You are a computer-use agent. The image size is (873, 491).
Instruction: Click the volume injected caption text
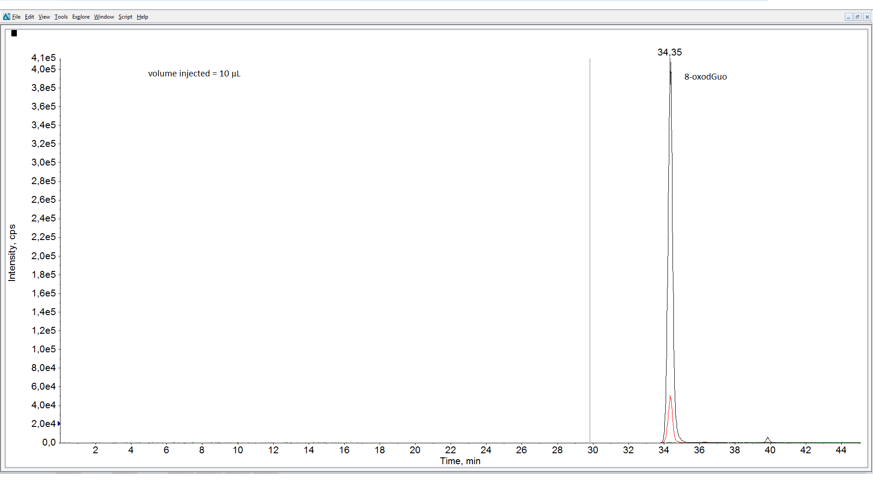tap(194, 74)
